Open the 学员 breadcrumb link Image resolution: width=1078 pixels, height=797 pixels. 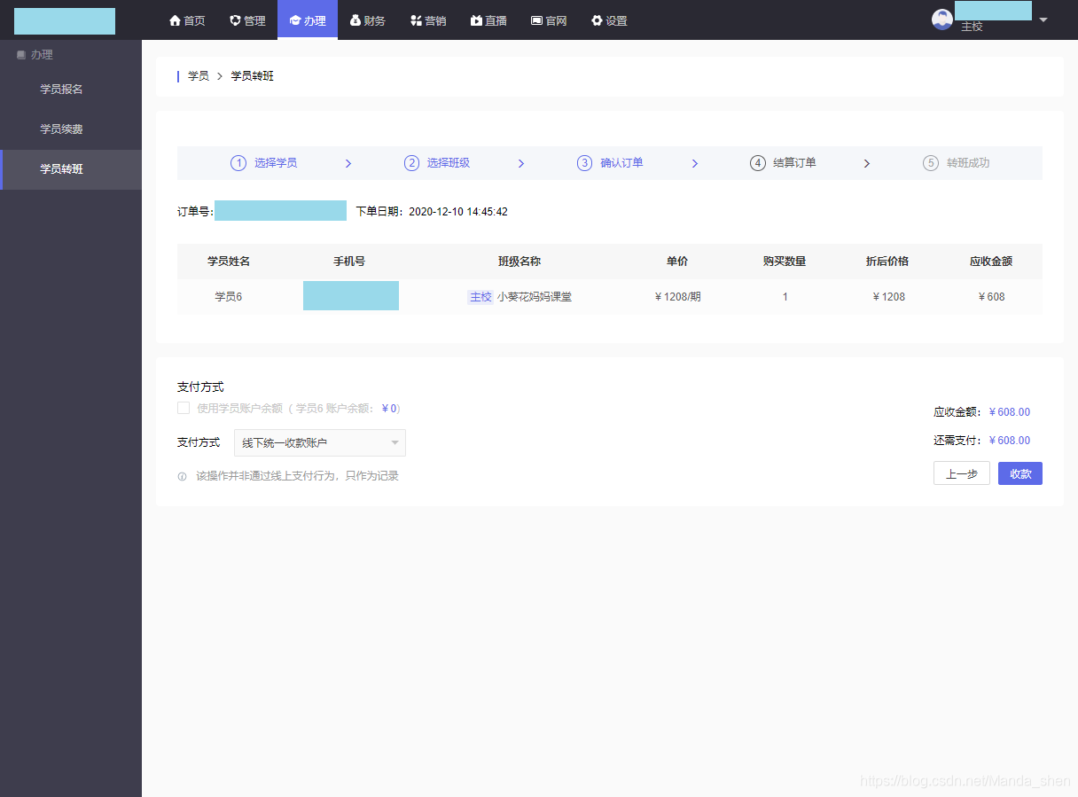coord(199,75)
